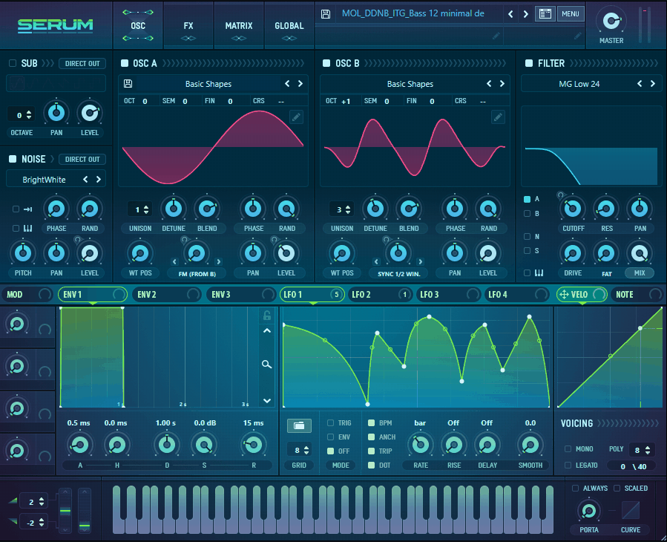Adjust the MASTER volume knob
The height and width of the screenshot is (542, 667).
click(611, 20)
